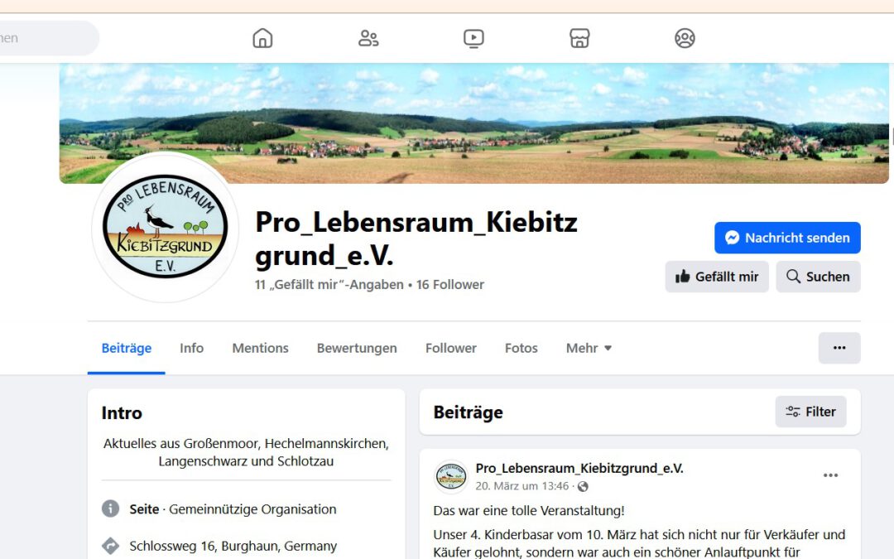The height and width of the screenshot is (559, 894).
Task: Click the three-dot menu on the post
Action: coord(831,475)
